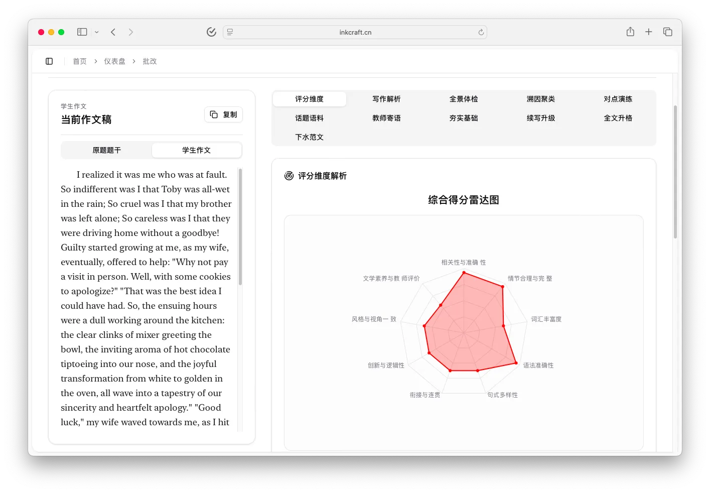
Task: Open the 全文升格 tab
Action: click(618, 118)
